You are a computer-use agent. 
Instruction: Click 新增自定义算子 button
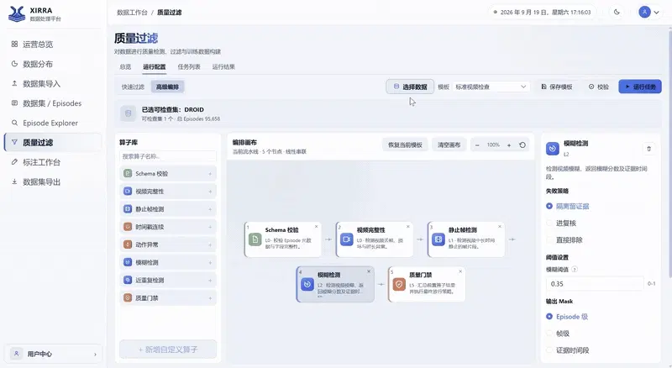tap(167, 350)
